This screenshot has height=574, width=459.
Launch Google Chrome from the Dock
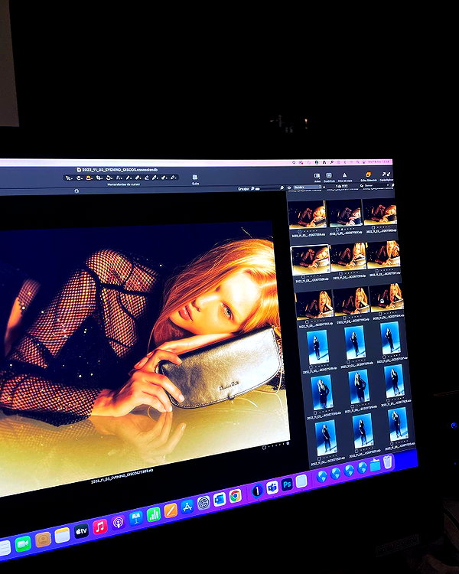click(x=236, y=496)
